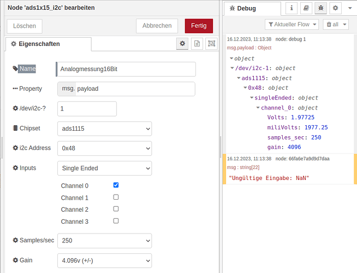Open the help book sidebar icon
Screen dimensions: 357x273
306,8
